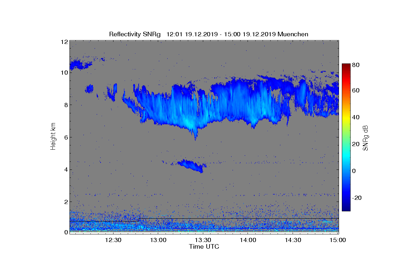
Task: Click the high cloud patch above 10 km
Action: (81, 64)
